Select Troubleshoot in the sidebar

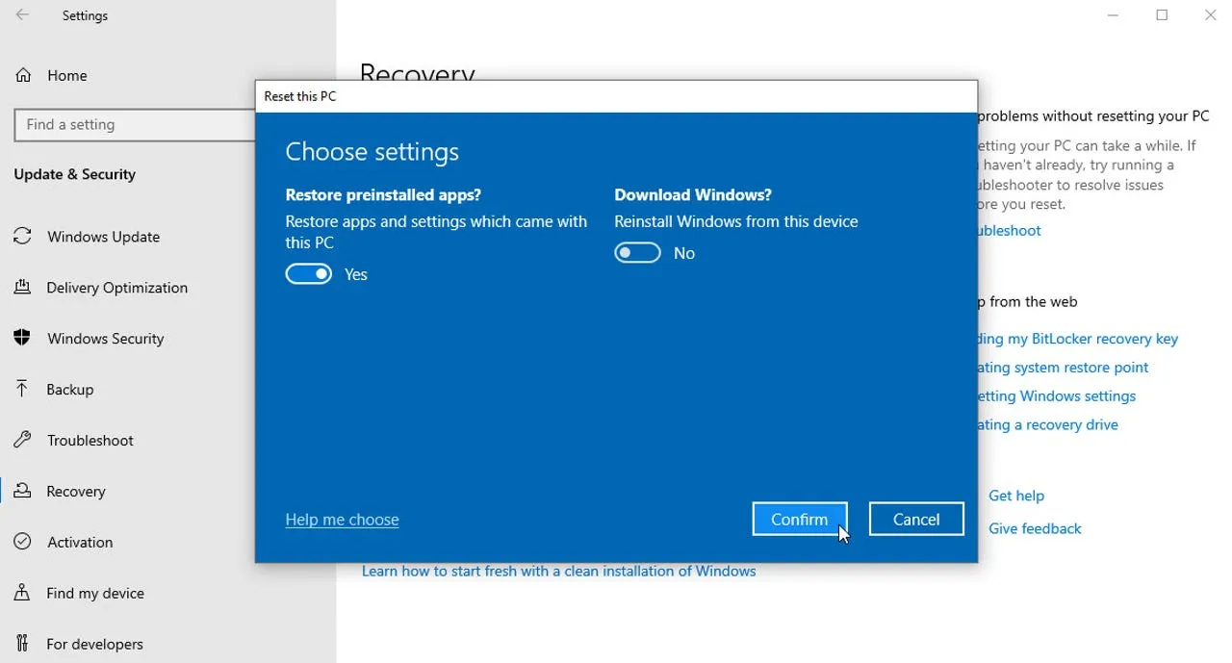pyautogui.click(x=90, y=441)
